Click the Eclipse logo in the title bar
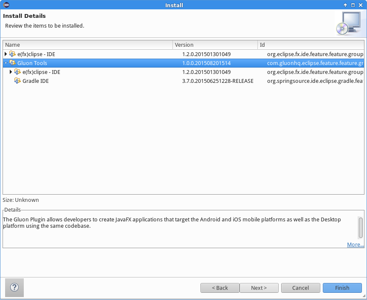This screenshot has width=367, height=300. pos(6,5)
